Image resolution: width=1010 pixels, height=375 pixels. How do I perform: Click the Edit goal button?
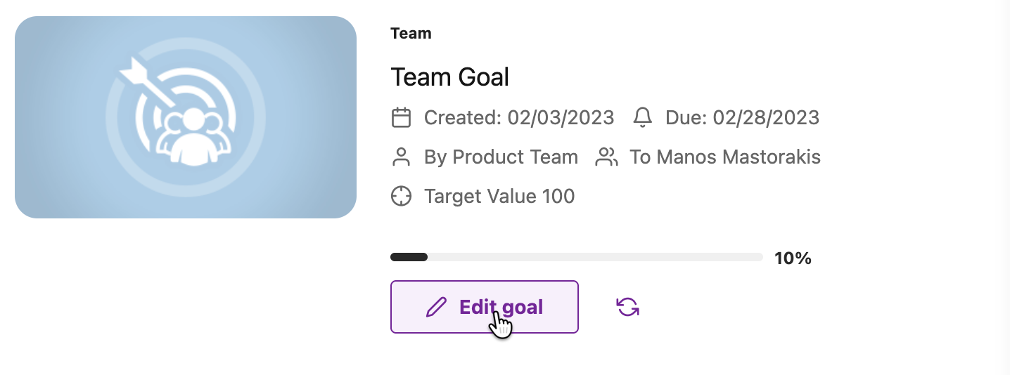click(484, 307)
